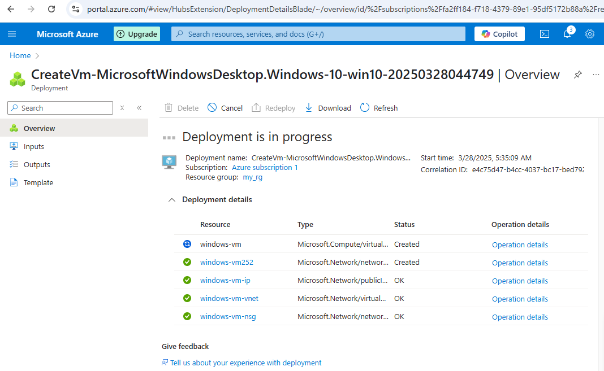Select Overview in the sidebar

click(74, 128)
